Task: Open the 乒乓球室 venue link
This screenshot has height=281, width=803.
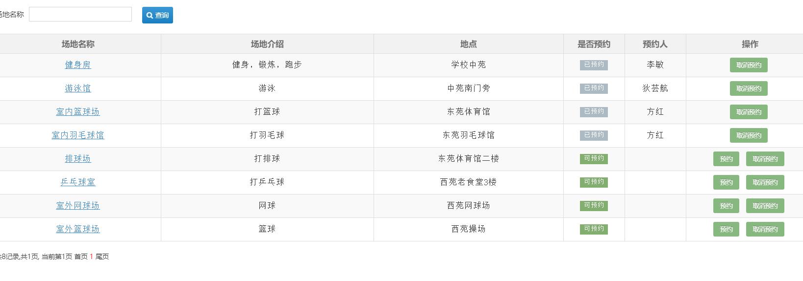Action: 78,182
